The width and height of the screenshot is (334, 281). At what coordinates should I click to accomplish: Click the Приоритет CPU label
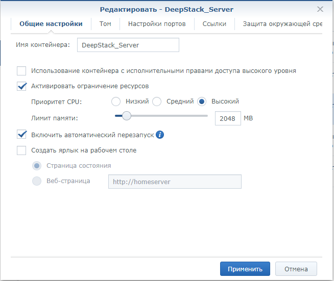click(x=57, y=102)
